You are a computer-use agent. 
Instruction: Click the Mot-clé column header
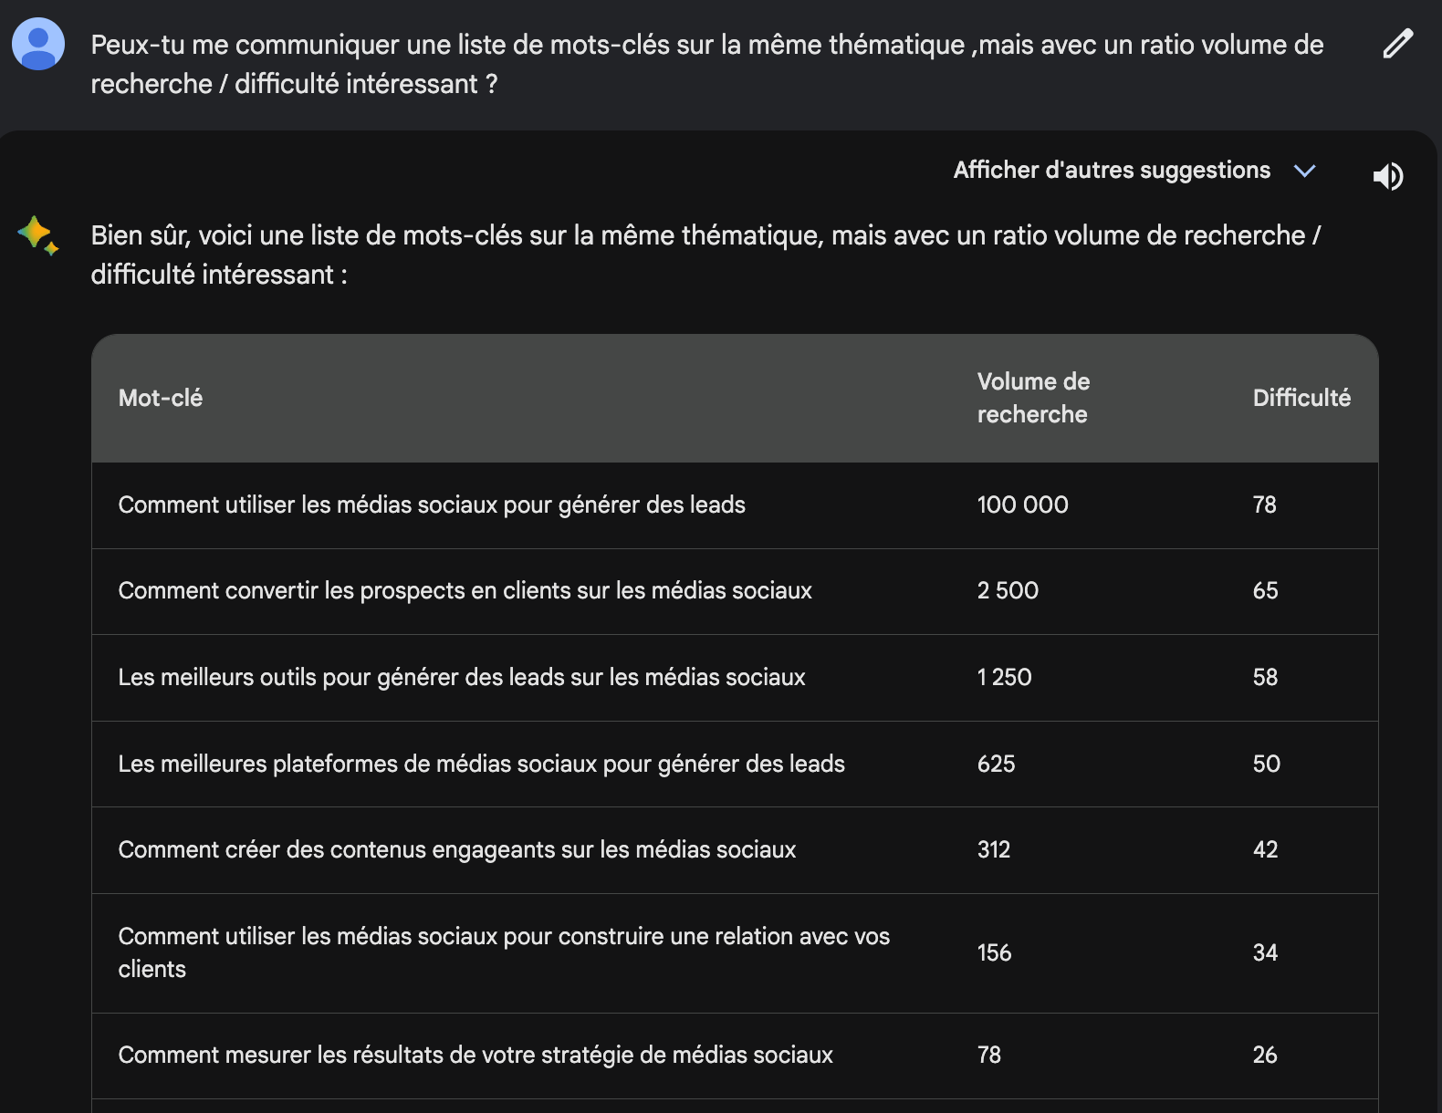pyautogui.click(x=161, y=398)
